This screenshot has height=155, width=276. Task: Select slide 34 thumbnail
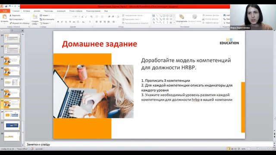(12, 115)
